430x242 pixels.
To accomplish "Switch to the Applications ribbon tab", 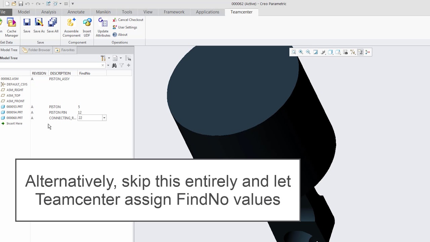I will point(208,12).
